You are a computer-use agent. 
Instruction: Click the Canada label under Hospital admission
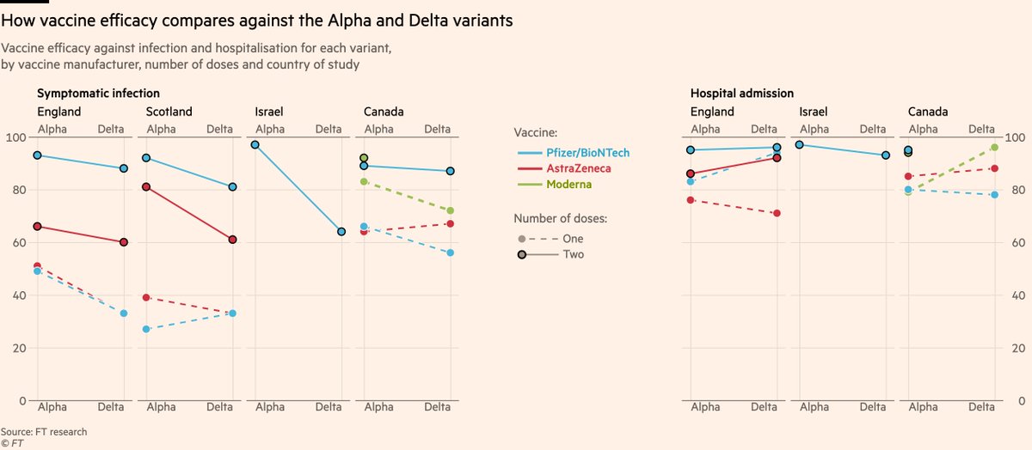point(928,112)
